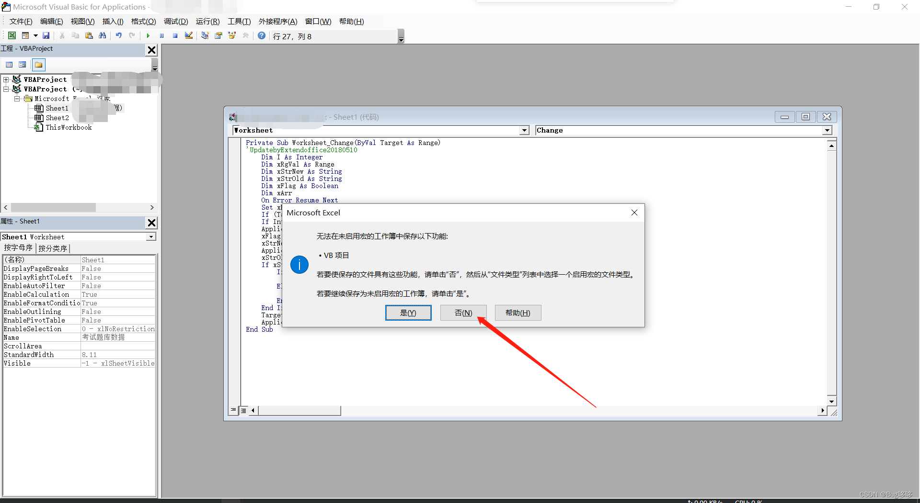Click the 帮助(H) button in dialog
Viewport: 920px width, 503px height.
(518, 313)
